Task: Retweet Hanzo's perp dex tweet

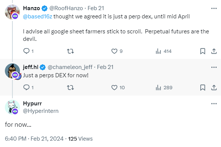Action: click(70, 51)
